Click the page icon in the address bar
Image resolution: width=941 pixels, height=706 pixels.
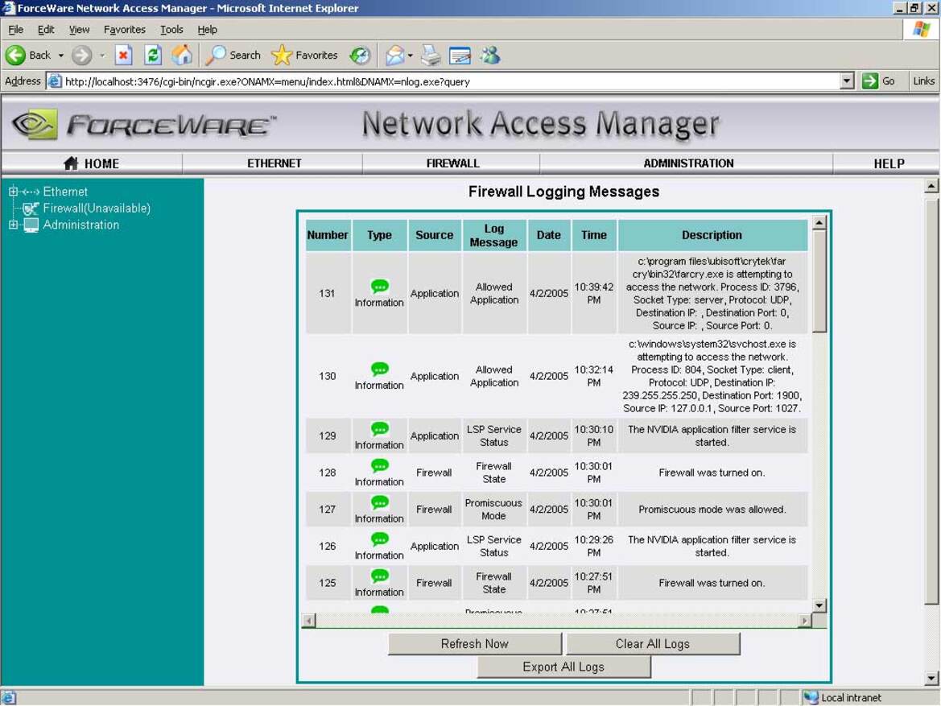[54, 81]
